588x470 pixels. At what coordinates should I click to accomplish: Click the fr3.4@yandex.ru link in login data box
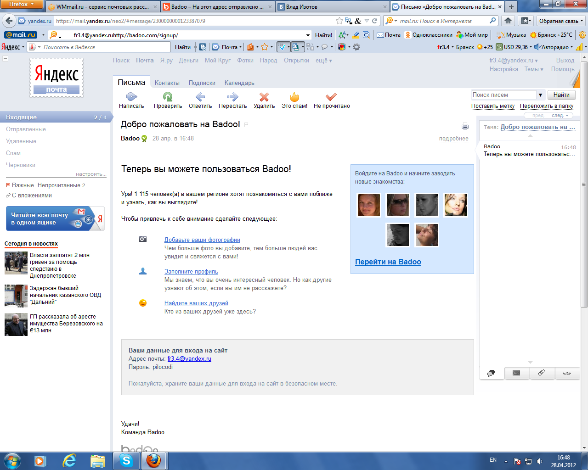pos(189,359)
